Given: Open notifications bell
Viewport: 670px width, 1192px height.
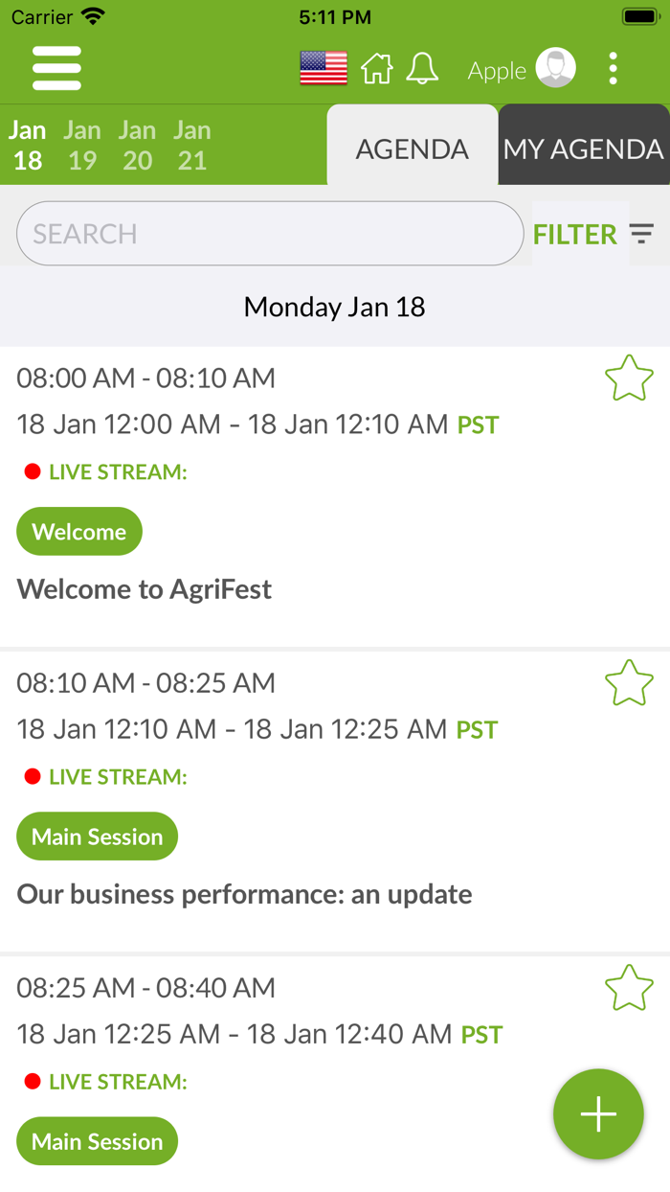Looking at the screenshot, I should tap(422, 69).
